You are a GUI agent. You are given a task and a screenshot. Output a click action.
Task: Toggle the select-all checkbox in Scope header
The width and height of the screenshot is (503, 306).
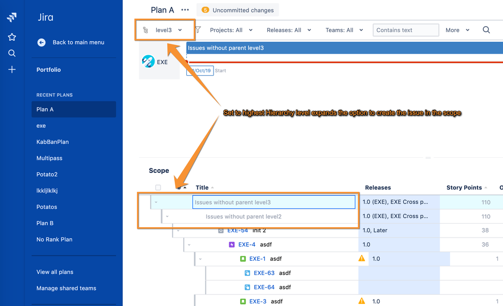tap(158, 187)
